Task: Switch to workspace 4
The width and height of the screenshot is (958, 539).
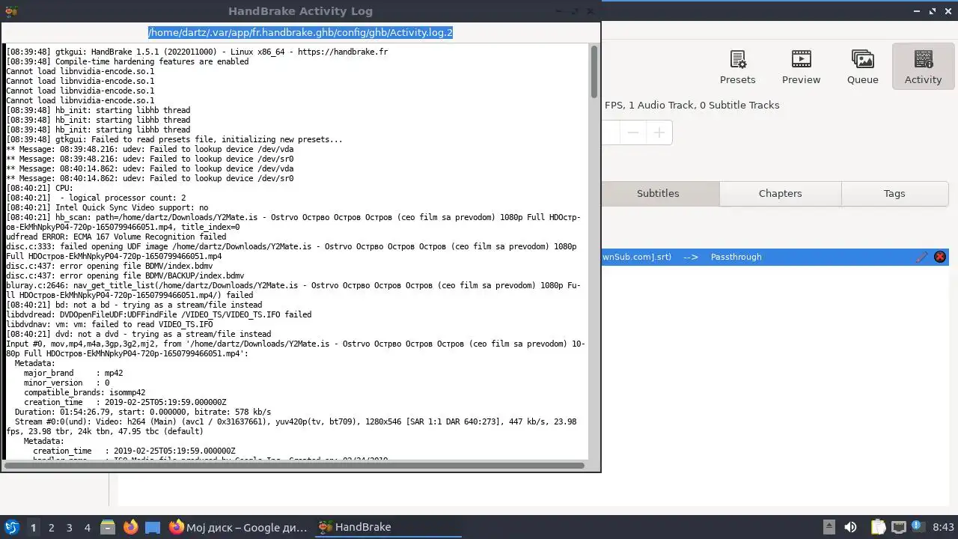Action: (x=87, y=527)
